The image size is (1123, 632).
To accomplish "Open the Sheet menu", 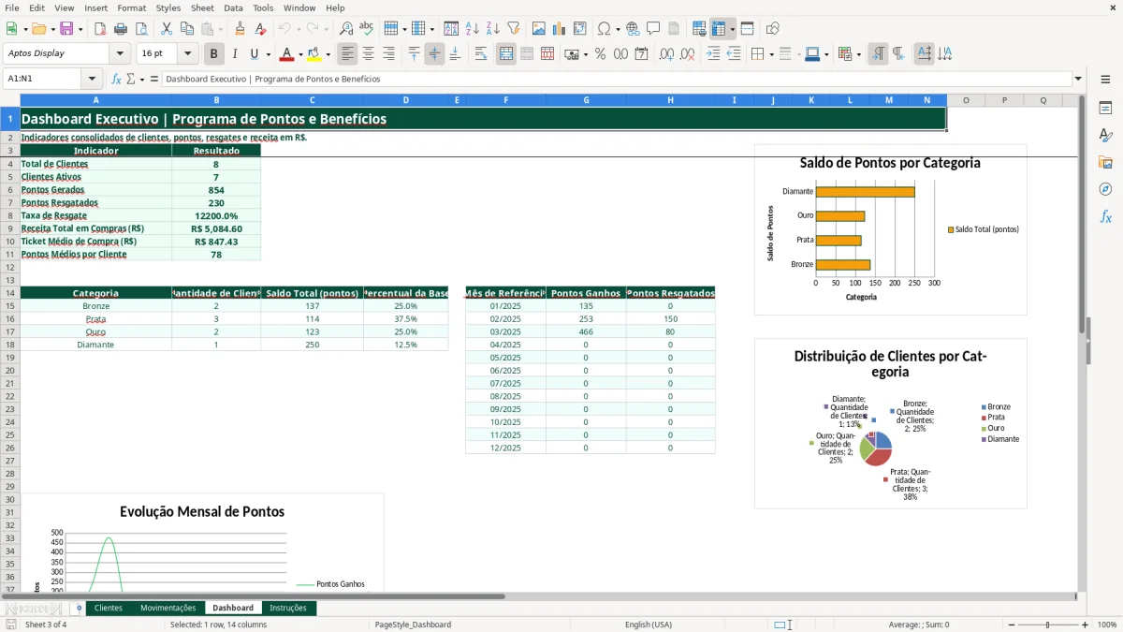I will (x=202, y=7).
